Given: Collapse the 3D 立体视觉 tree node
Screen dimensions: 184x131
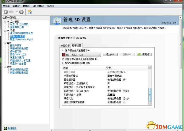Looking at the screenshot, I should pyautogui.click(x=5, y=21).
